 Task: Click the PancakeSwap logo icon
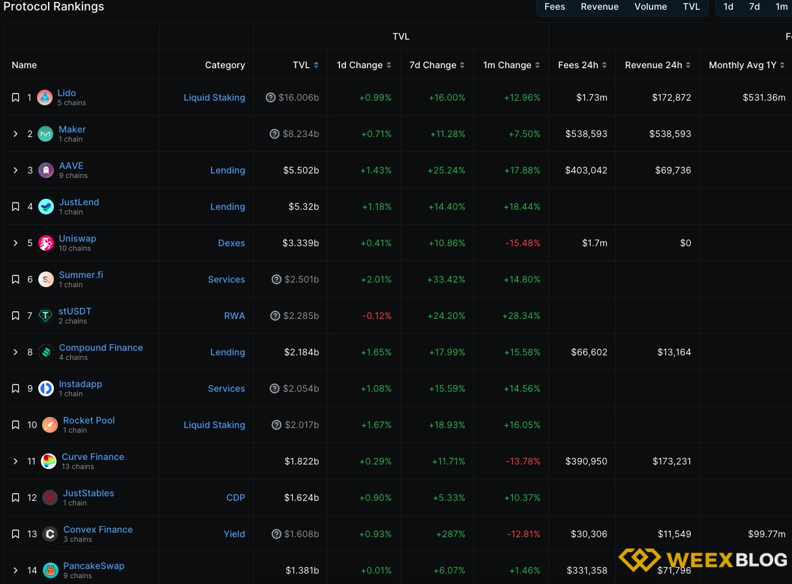51,570
